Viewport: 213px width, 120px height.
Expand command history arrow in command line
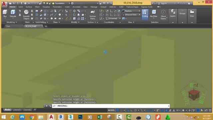coord(169,106)
